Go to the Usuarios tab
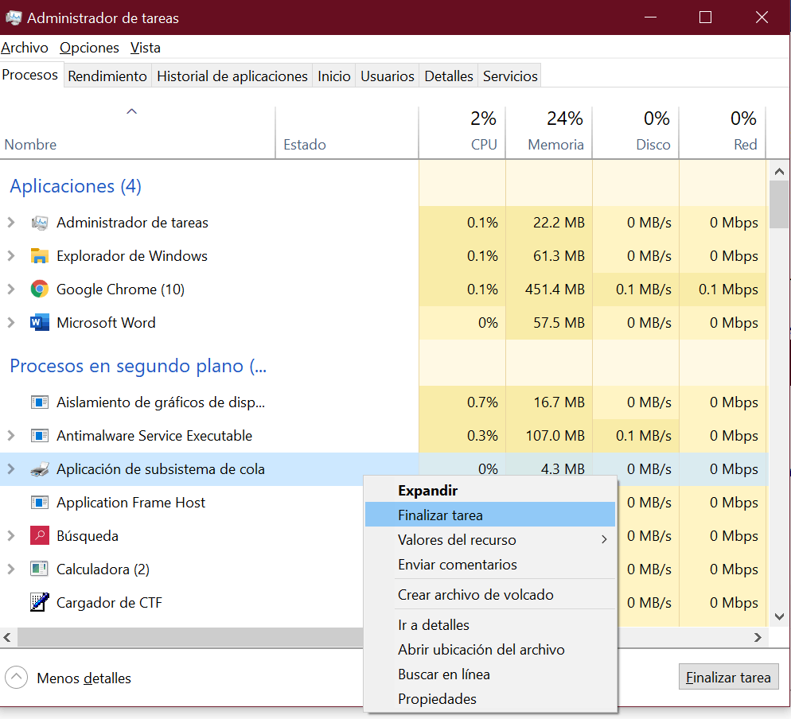This screenshot has width=791, height=719. [x=387, y=76]
